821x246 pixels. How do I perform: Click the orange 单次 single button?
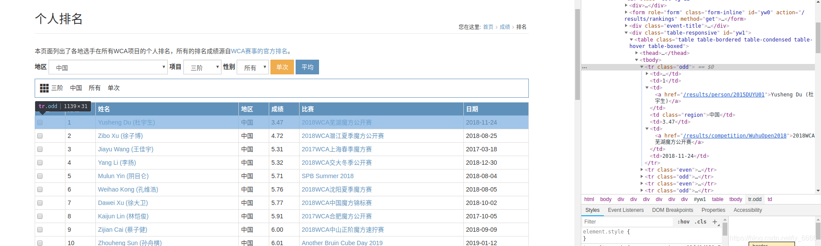click(282, 67)
